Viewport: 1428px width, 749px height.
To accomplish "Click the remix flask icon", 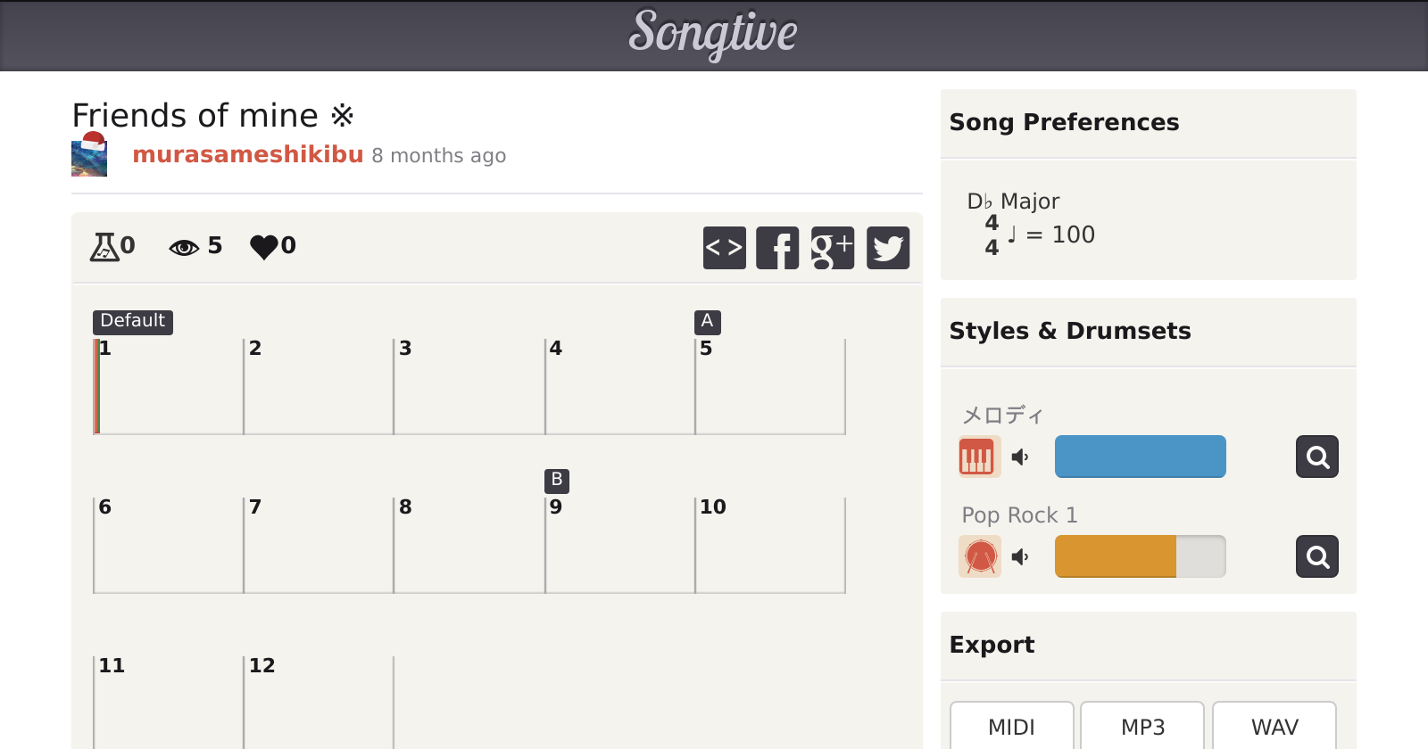I will click(x=104, y=246).
